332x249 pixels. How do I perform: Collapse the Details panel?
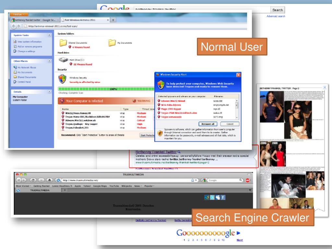point(49,92)
